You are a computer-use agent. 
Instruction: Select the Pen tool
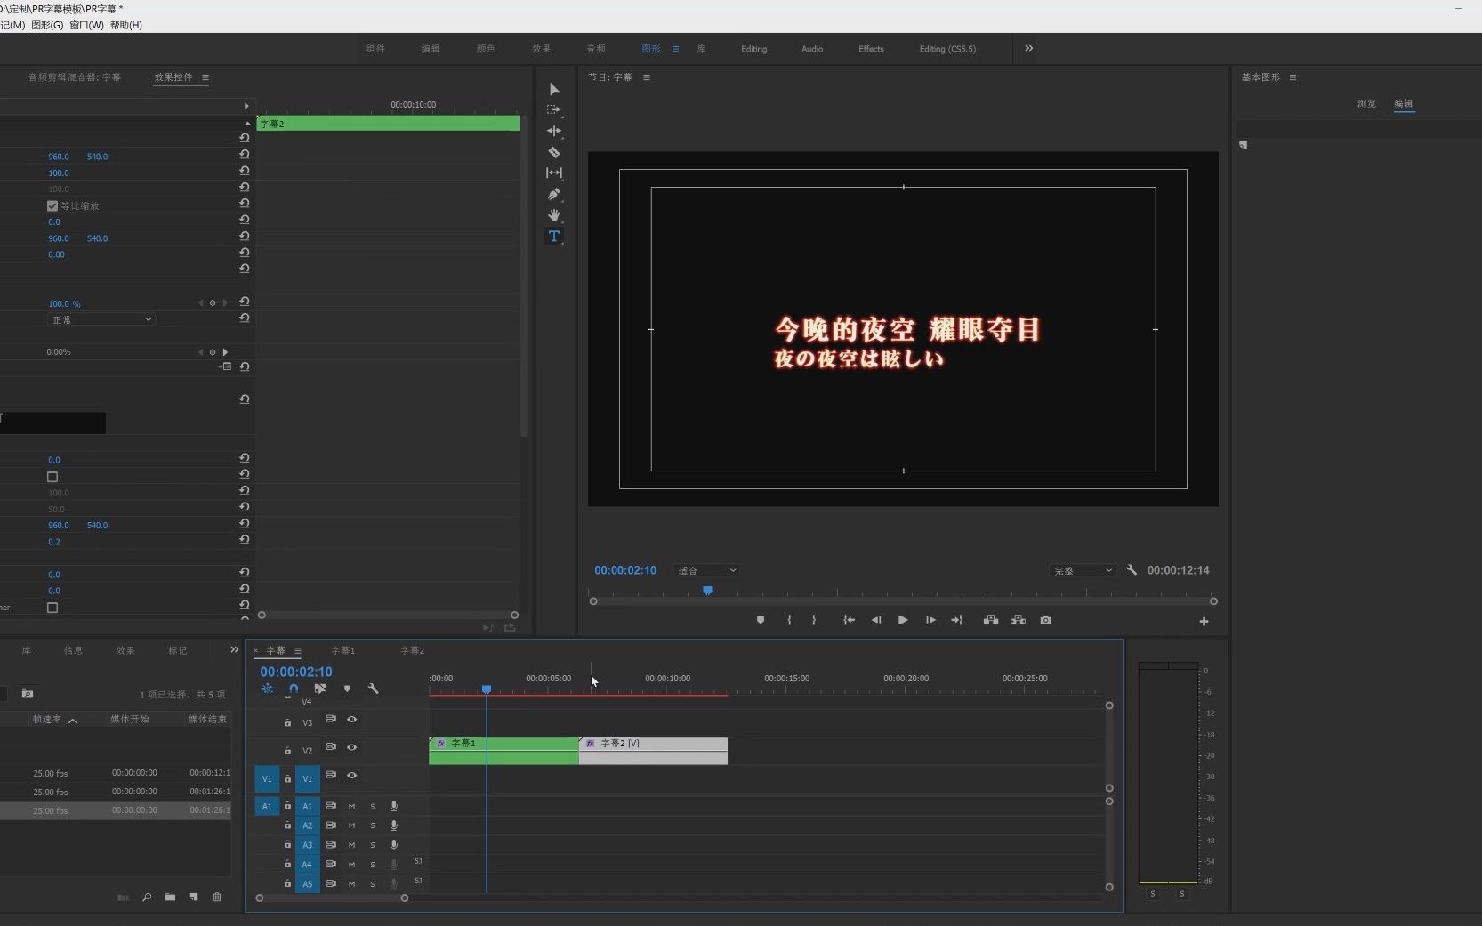(553, 195)
